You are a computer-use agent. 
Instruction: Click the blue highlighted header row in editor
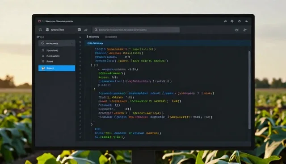tap(168, 43)
